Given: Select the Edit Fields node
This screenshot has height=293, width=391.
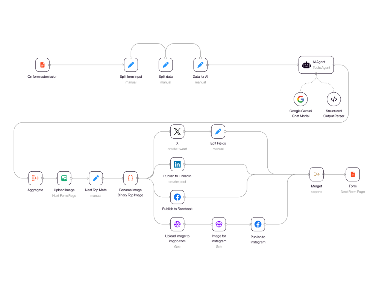Looking at the screenshot, I should 218,131.
